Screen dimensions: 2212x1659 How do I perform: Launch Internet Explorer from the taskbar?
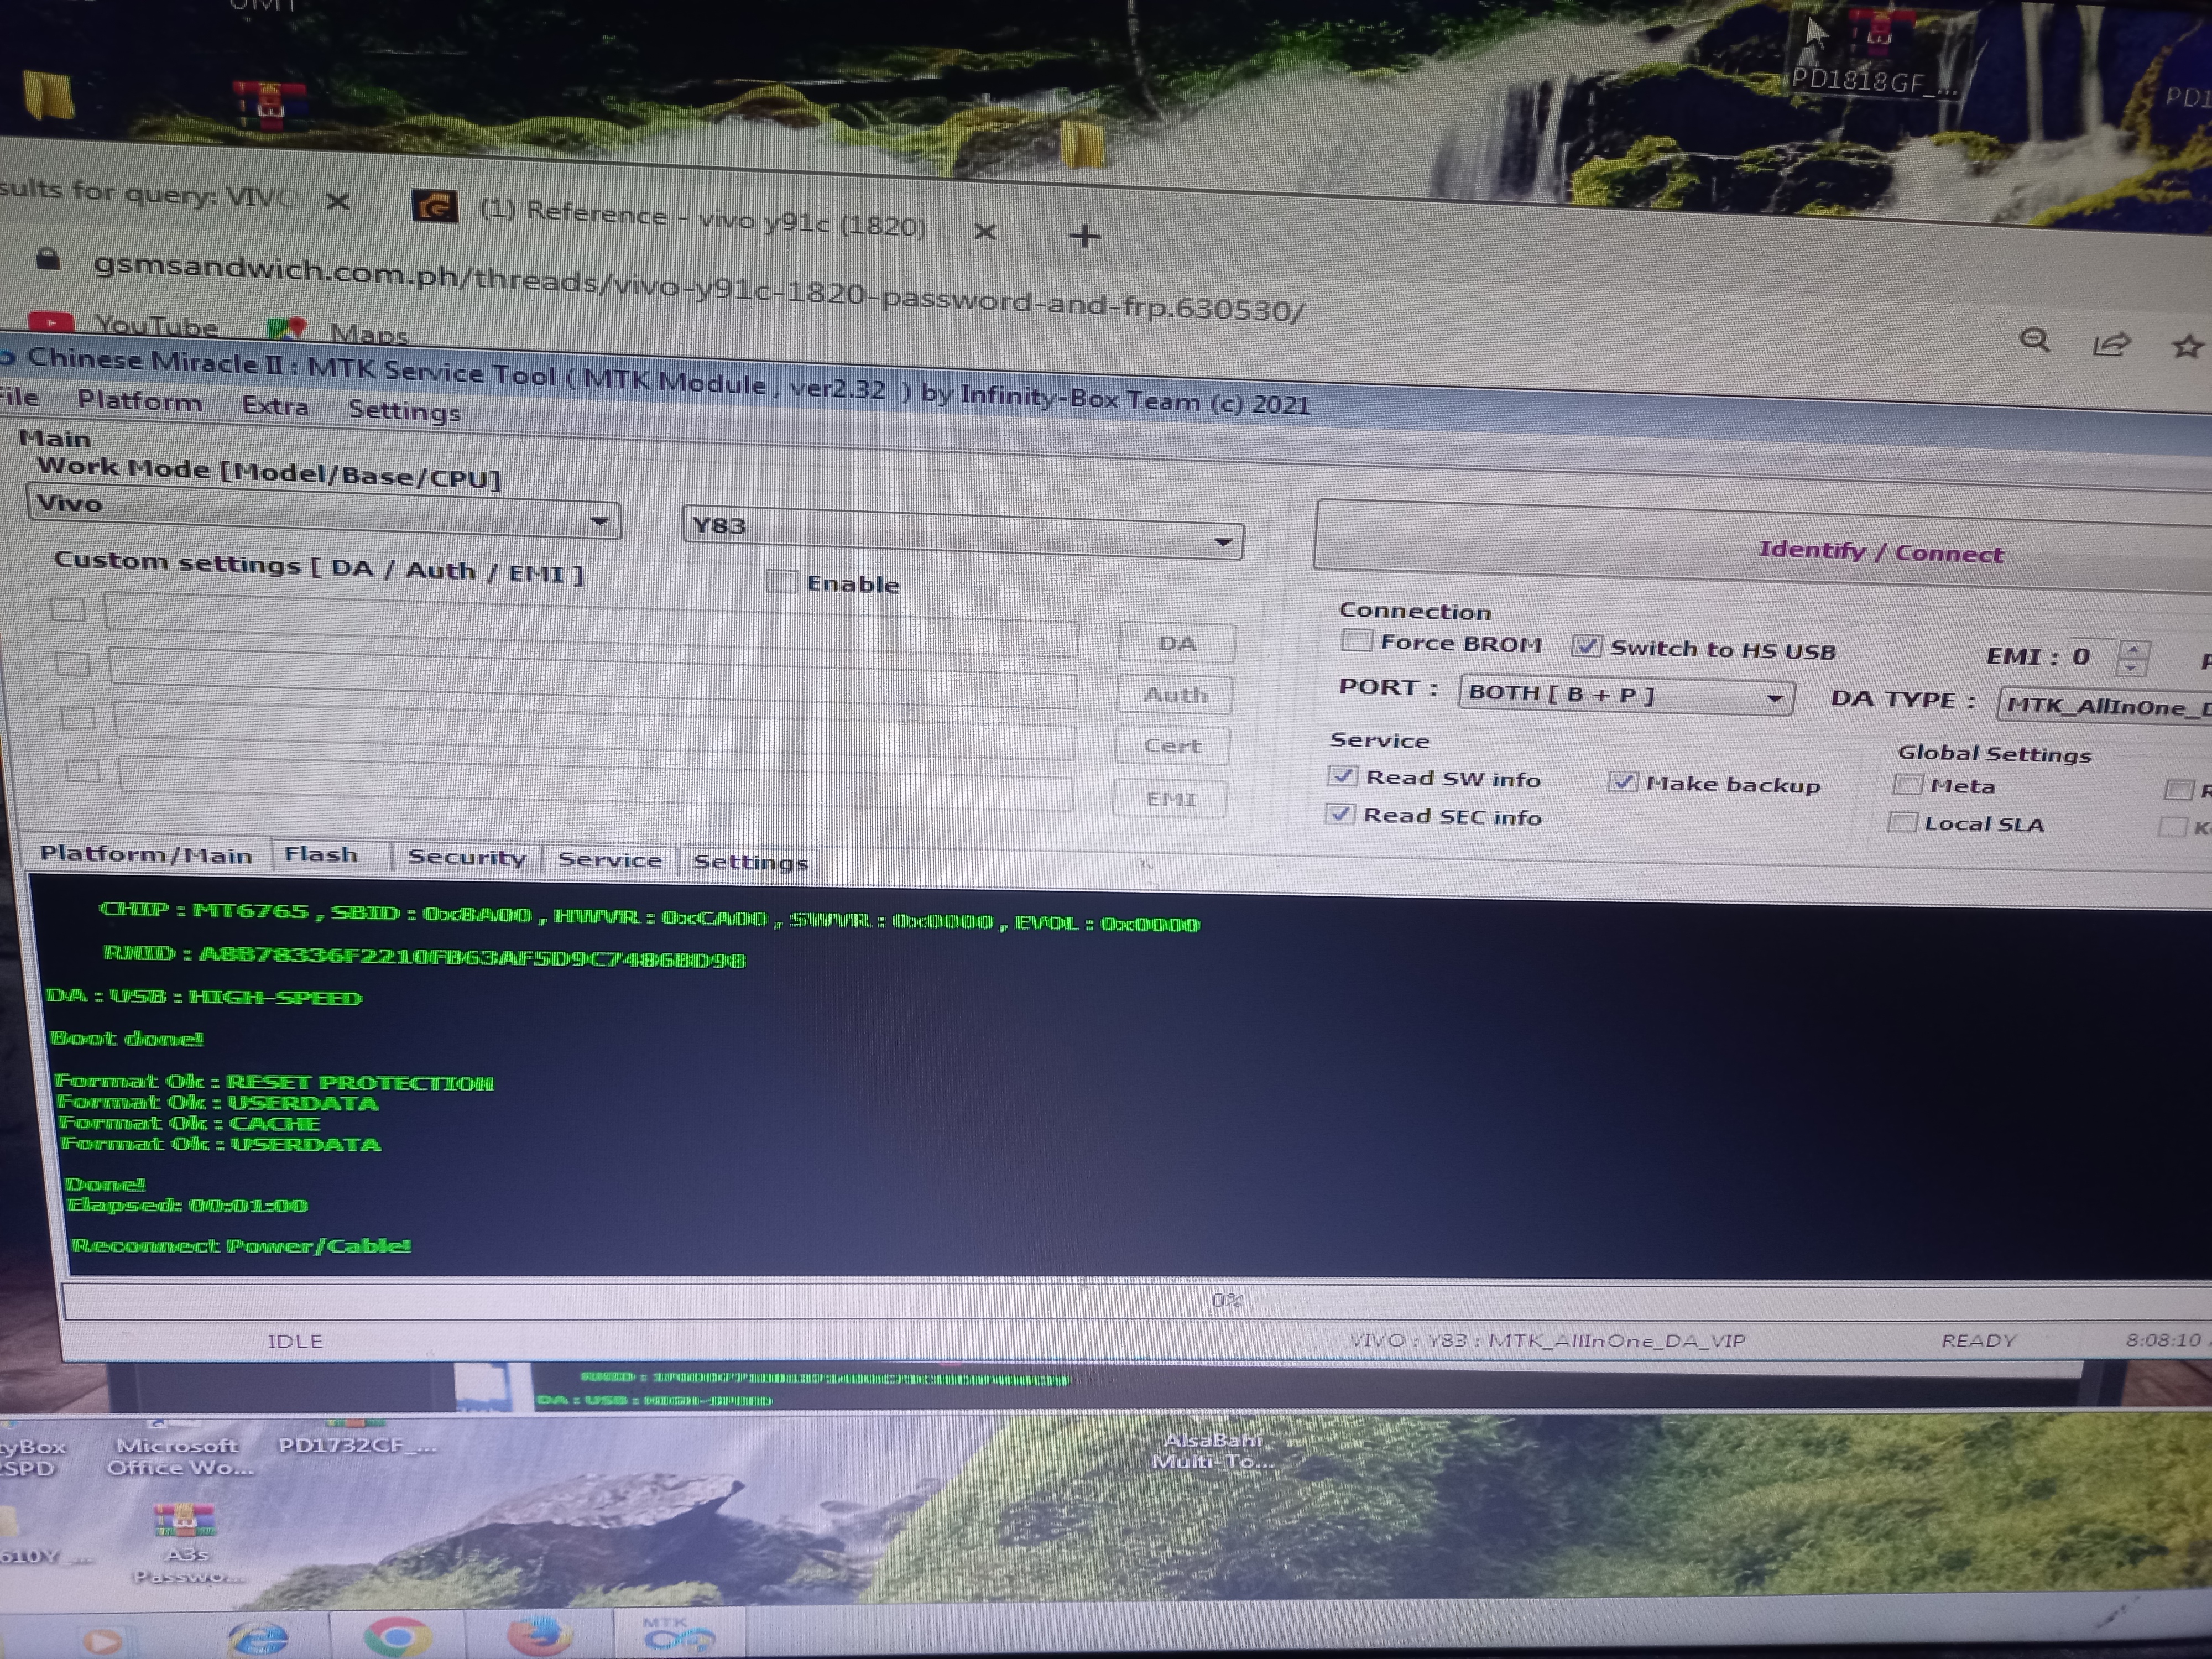(x=258, y=1637)
